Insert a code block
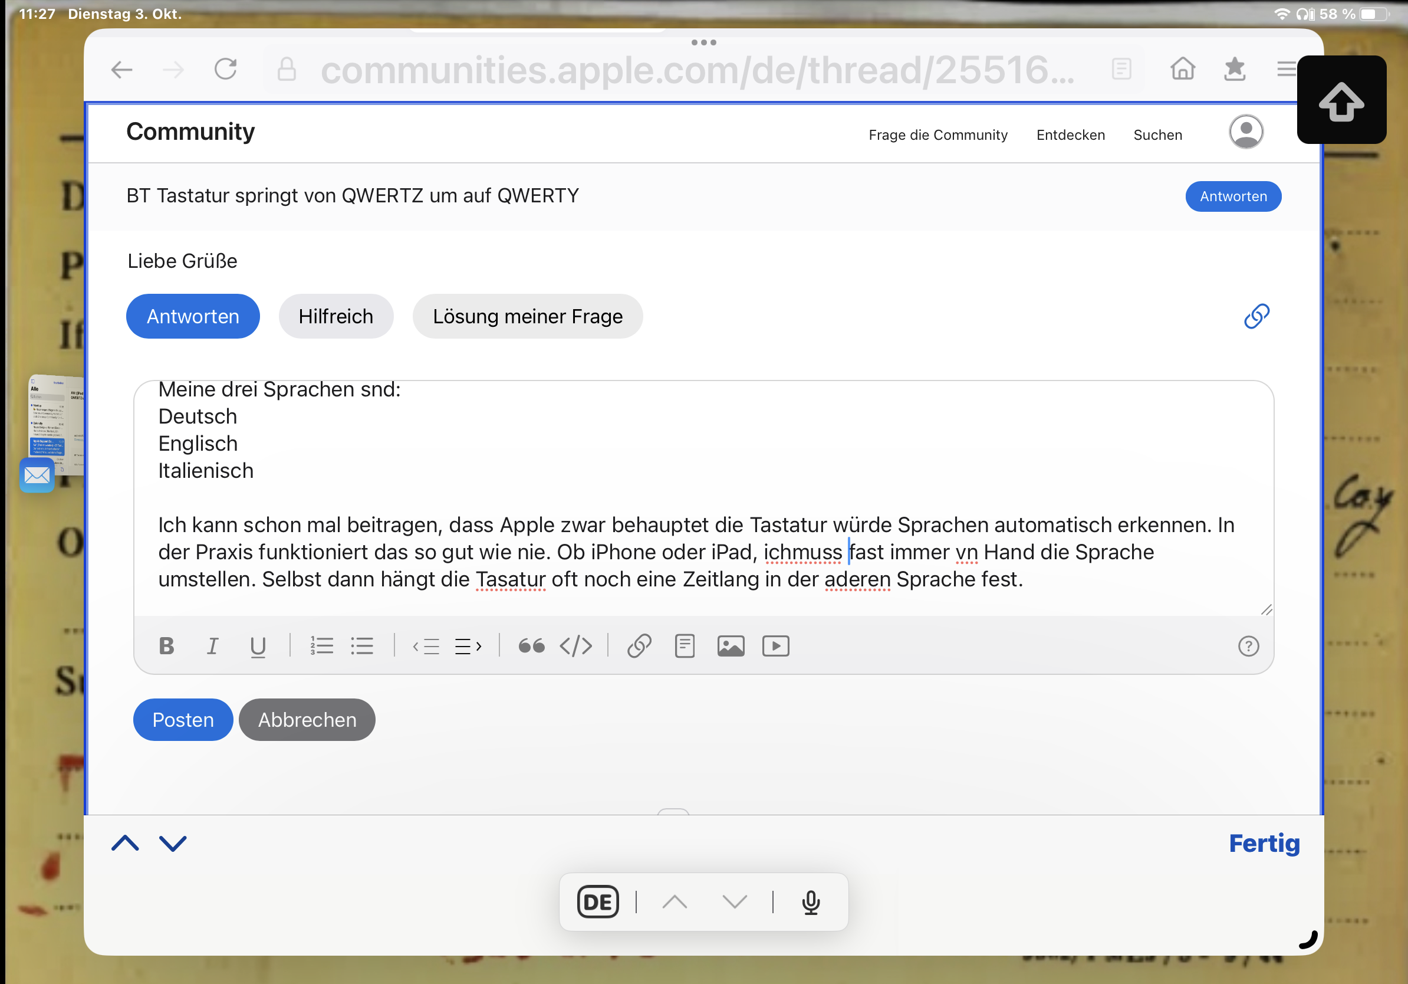This screenshot has width=1408, height=984. pyautogui.click(x=576, y=646)
